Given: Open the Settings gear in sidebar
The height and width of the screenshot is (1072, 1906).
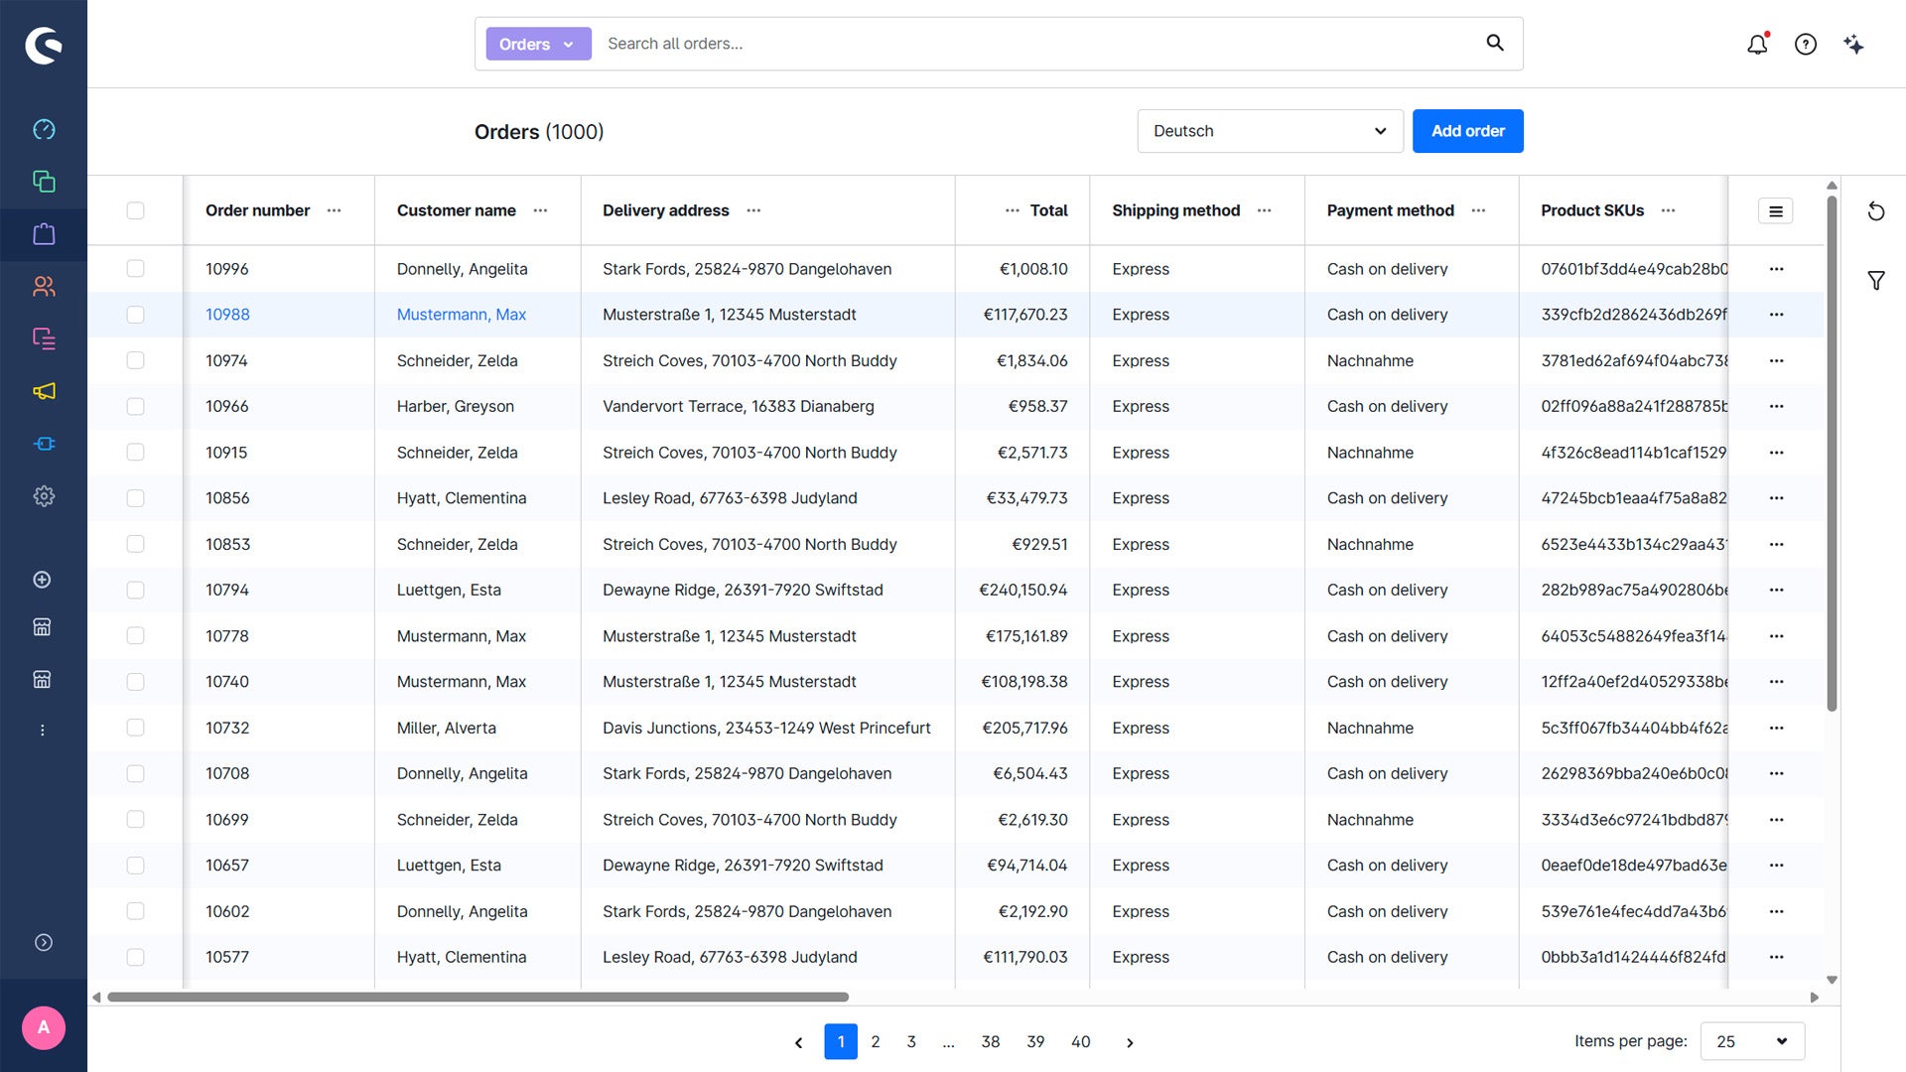Looking at the screenshot, I should click(44, 496).
